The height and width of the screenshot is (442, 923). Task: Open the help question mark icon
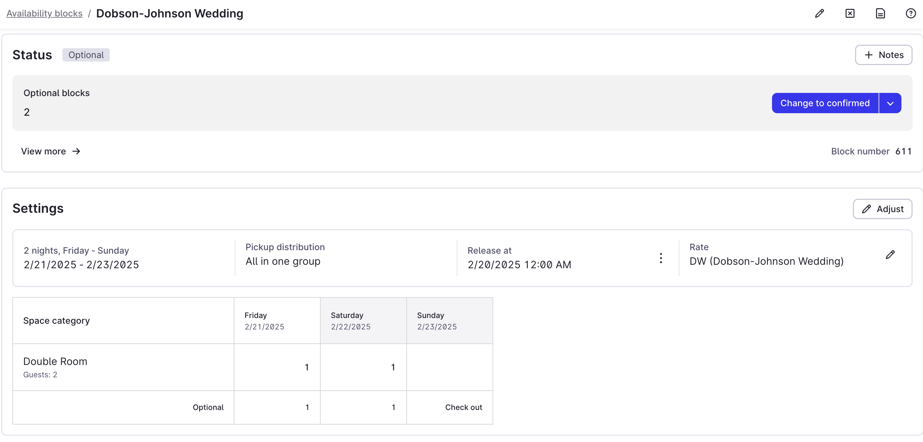point(910,14)
